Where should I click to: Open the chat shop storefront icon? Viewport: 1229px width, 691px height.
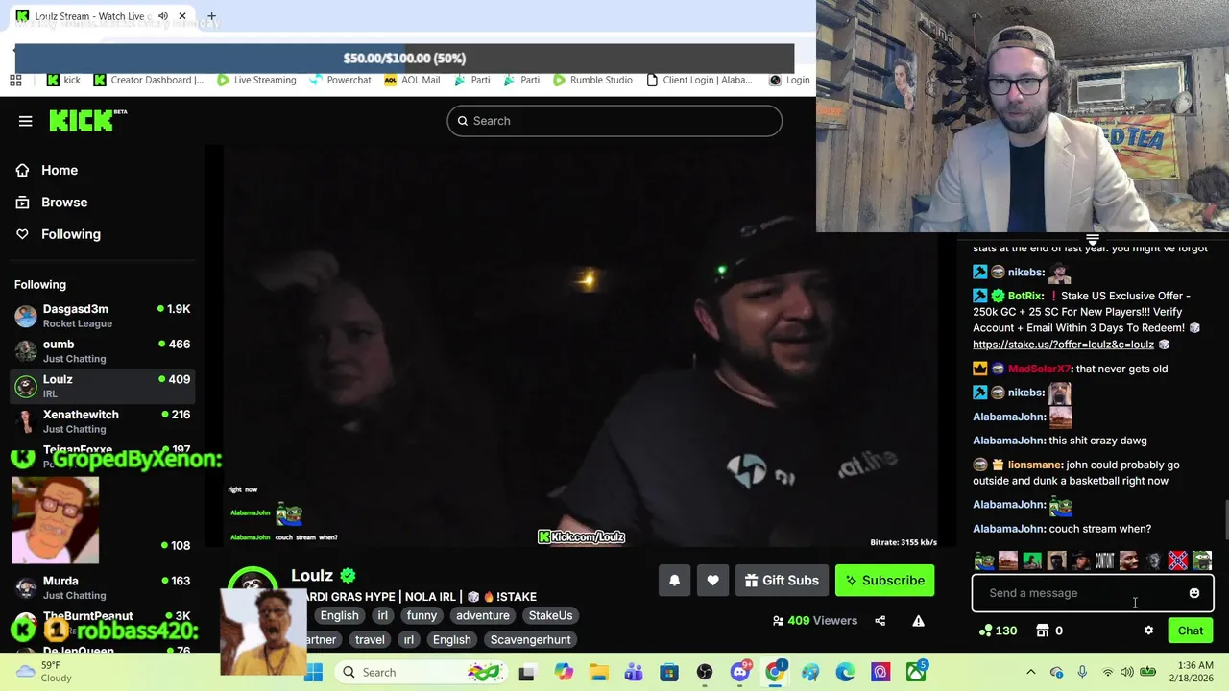[1043, 631]
